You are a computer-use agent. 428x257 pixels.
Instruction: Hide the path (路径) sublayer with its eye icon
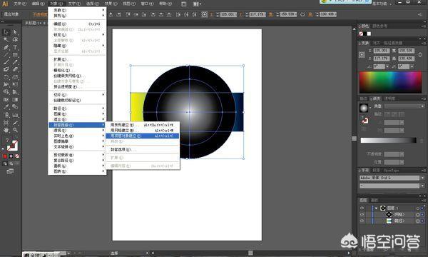[362, 221]
